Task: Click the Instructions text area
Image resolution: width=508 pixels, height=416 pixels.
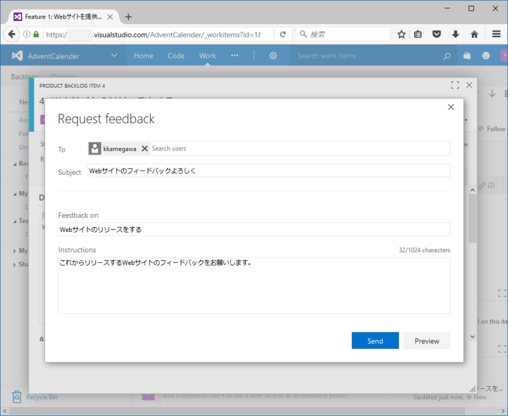Action: [254, 285]
